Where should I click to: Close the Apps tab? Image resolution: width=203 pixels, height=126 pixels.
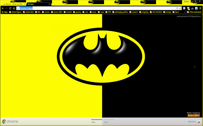[49, 4]
